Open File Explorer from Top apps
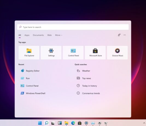 29,53
